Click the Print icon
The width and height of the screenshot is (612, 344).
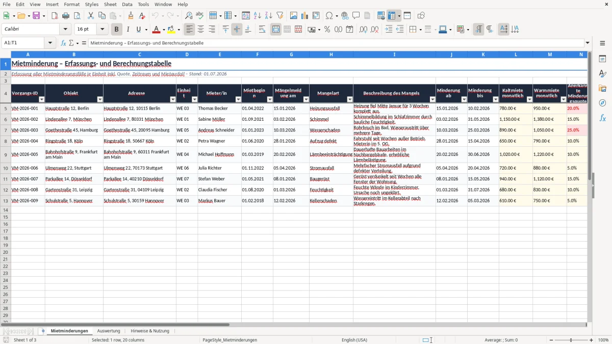(x=66, y=16)
